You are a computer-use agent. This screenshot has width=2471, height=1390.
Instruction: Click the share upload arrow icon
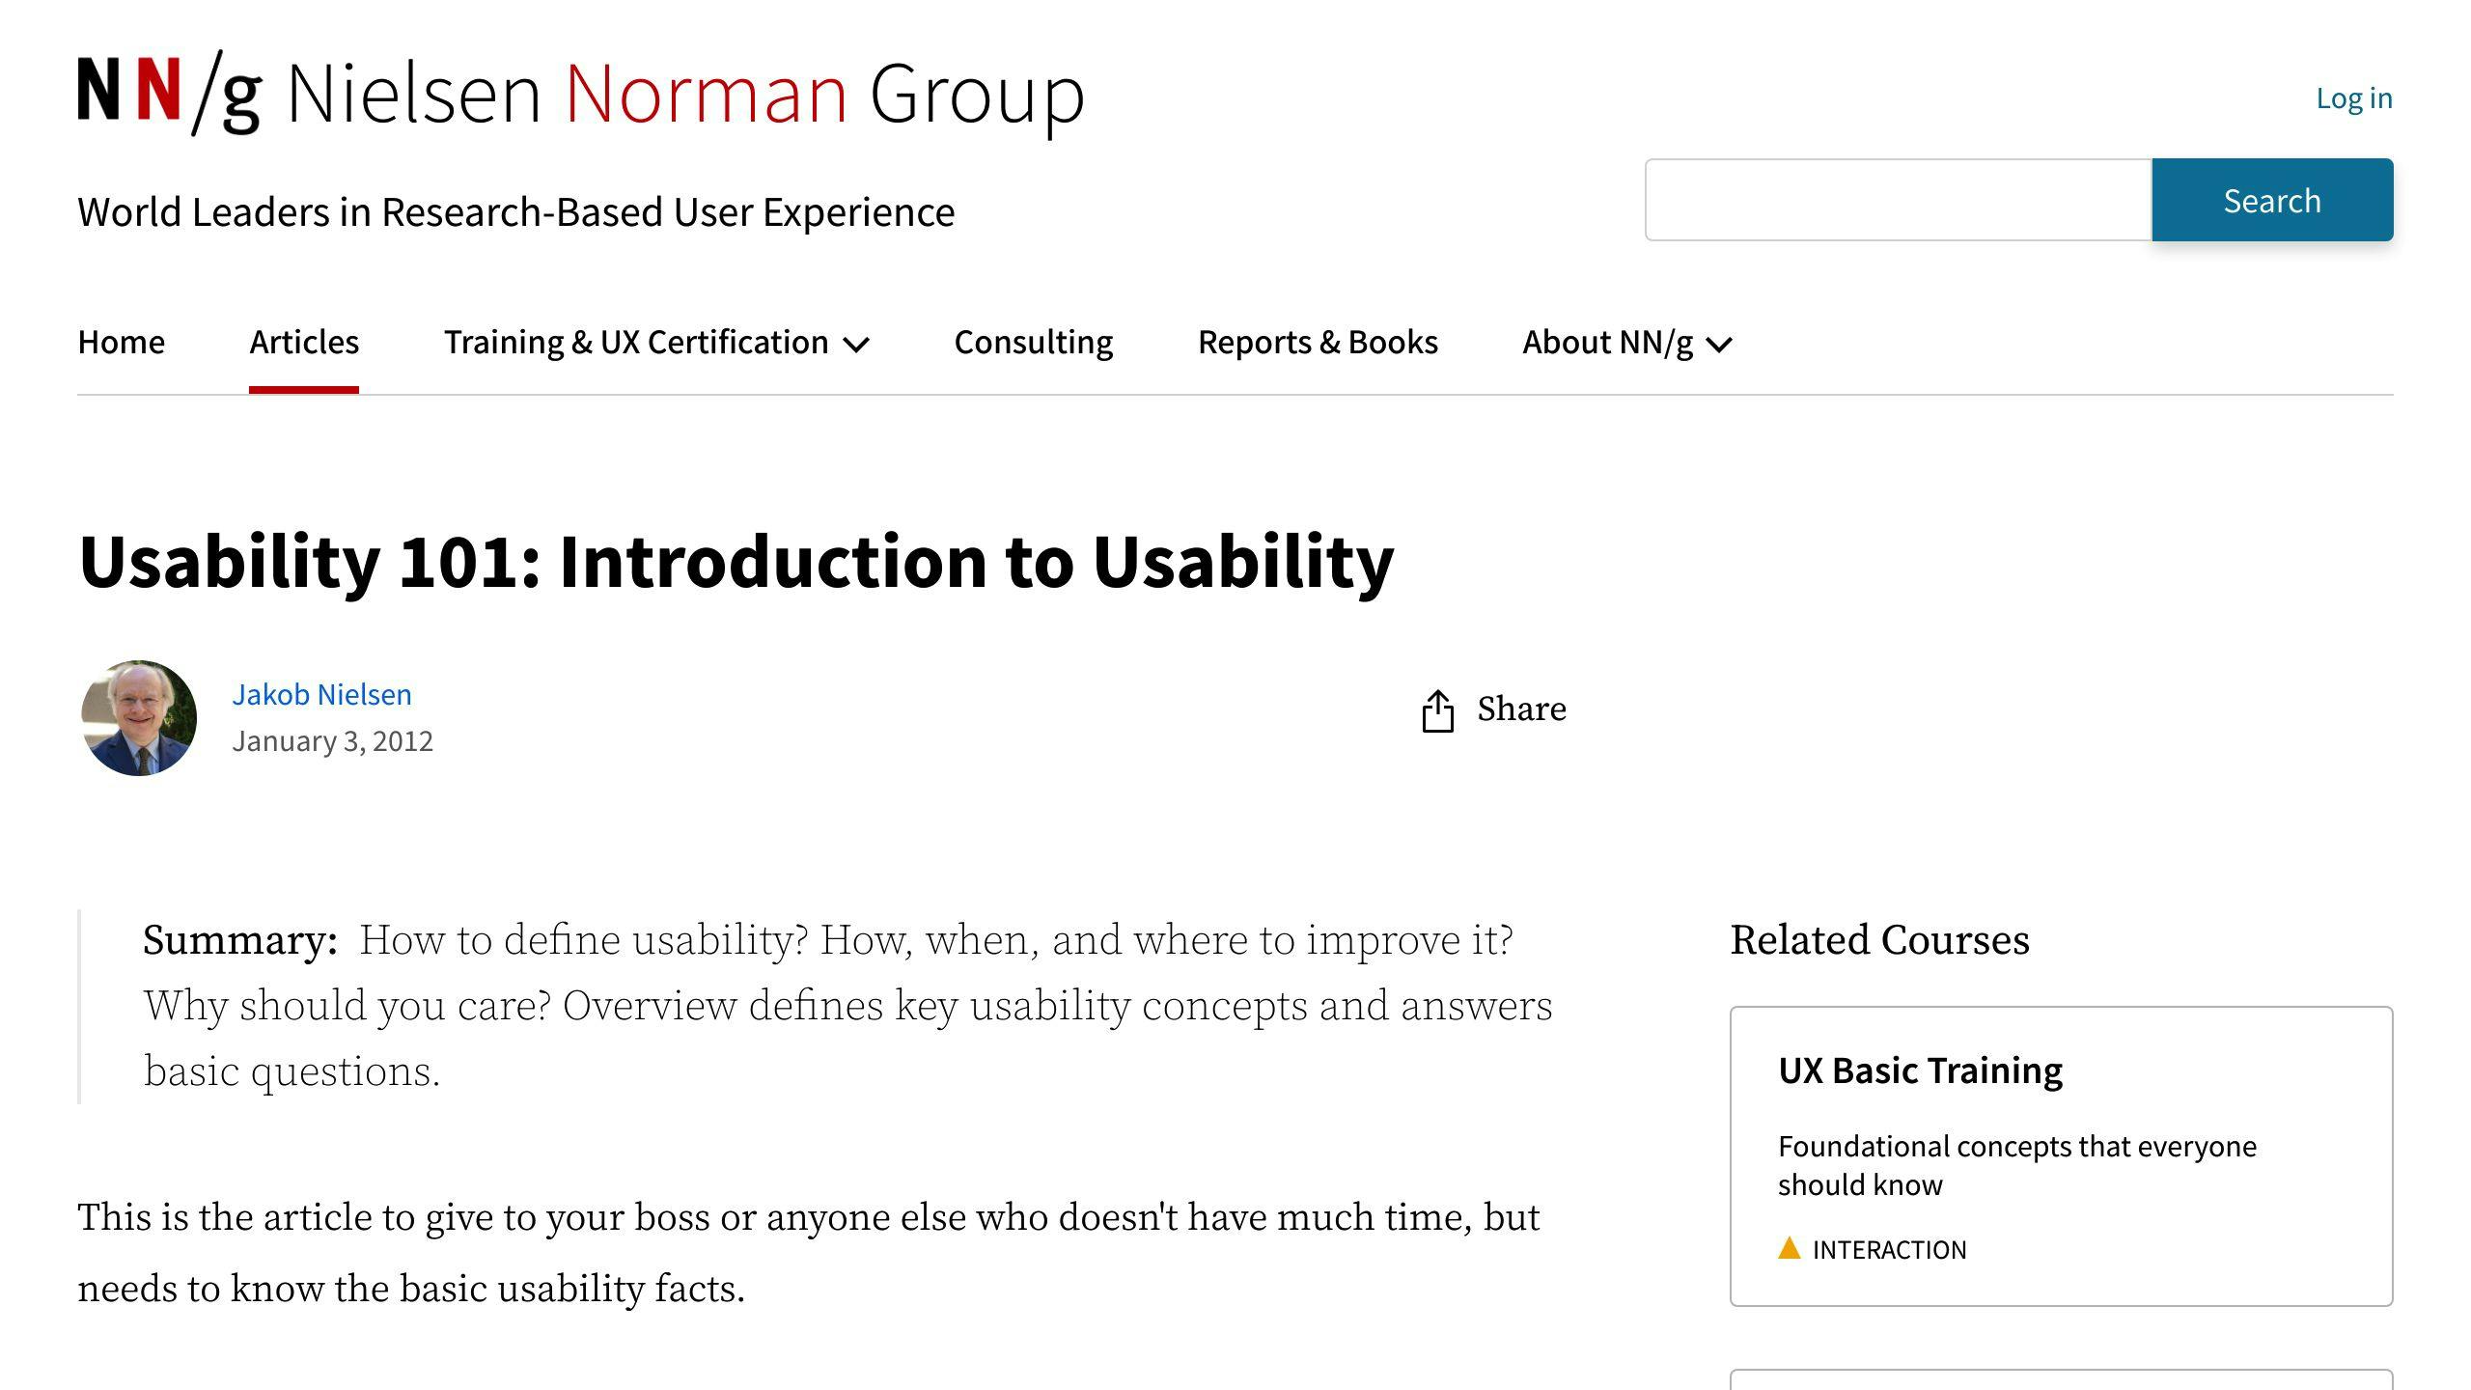click(x=1440, y=709)
